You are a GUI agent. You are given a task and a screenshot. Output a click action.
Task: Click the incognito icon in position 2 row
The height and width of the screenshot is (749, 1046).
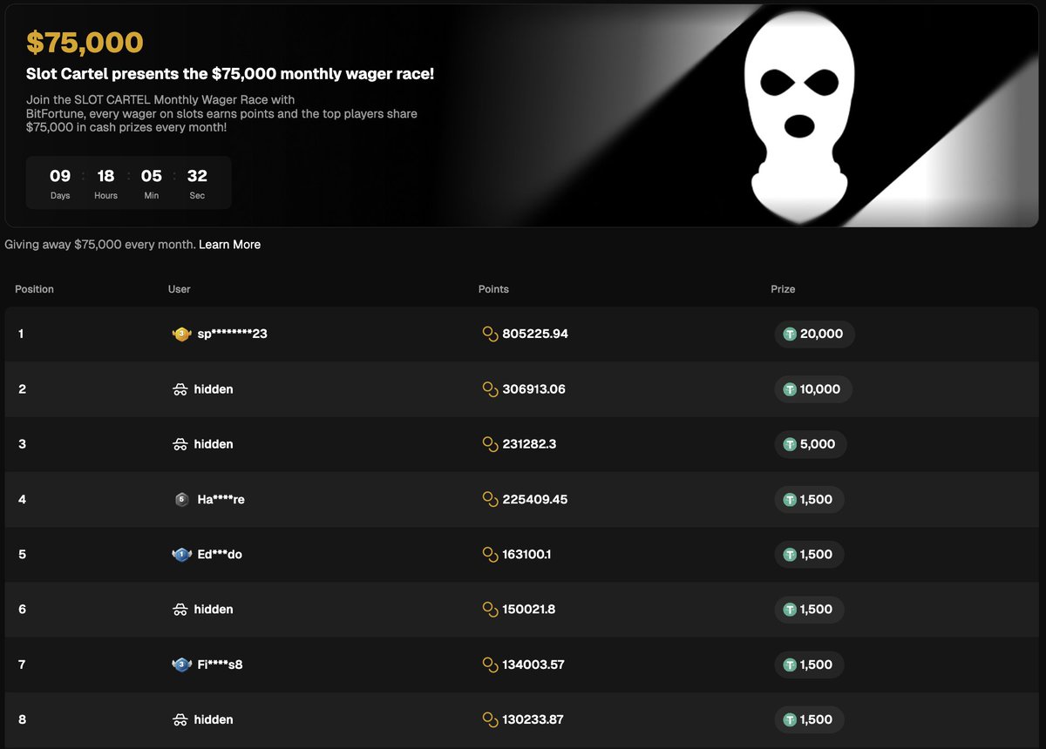click(x=180, y=389)
